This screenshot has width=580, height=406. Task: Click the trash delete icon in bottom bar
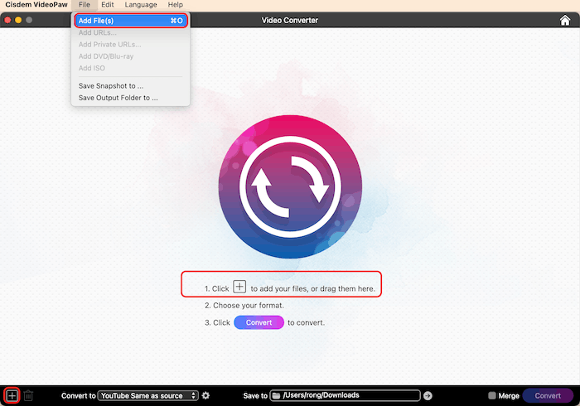pyautogui.click(x=28, y=396)
